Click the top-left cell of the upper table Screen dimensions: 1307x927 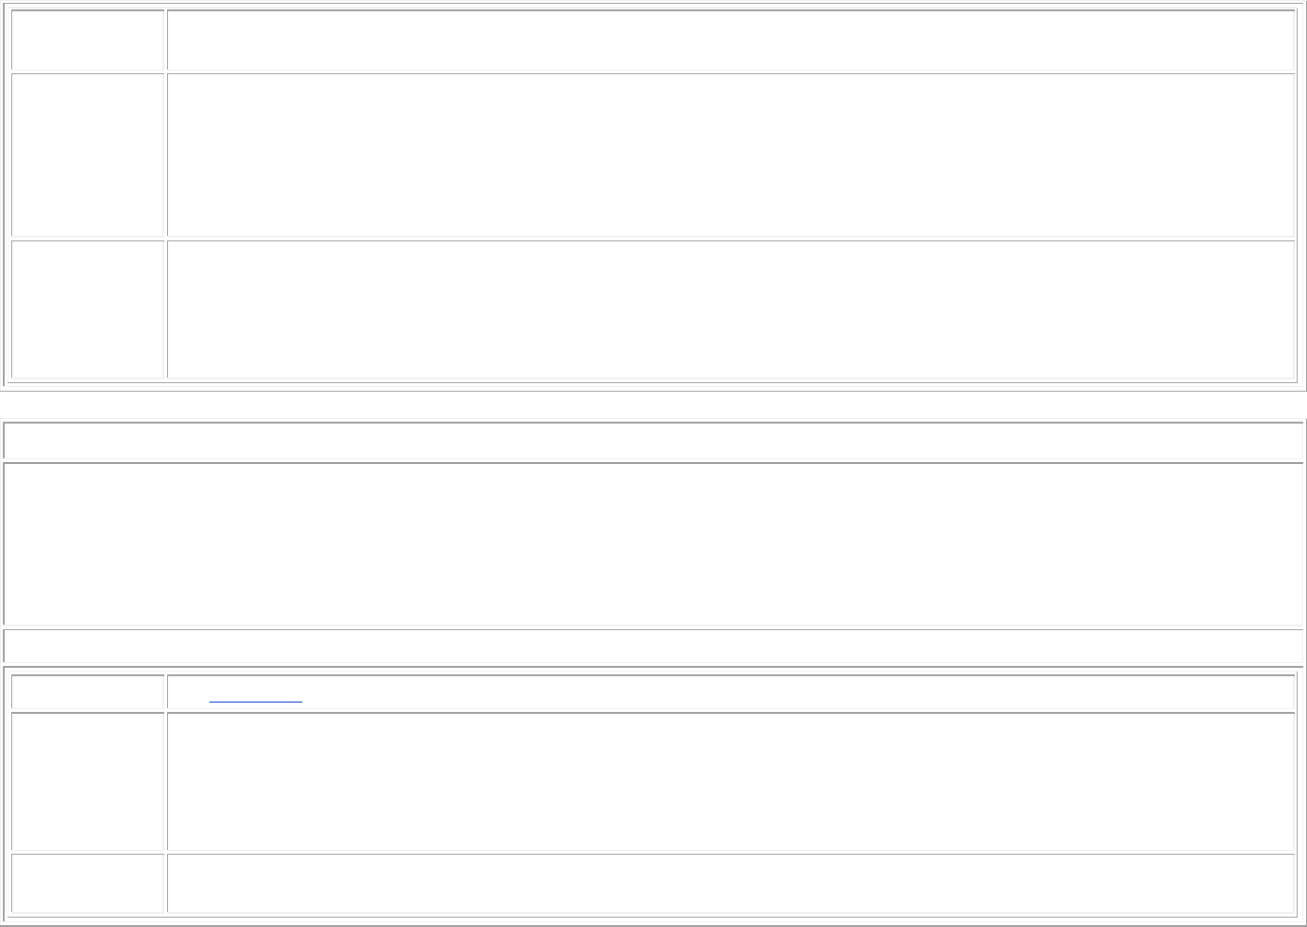87,40
